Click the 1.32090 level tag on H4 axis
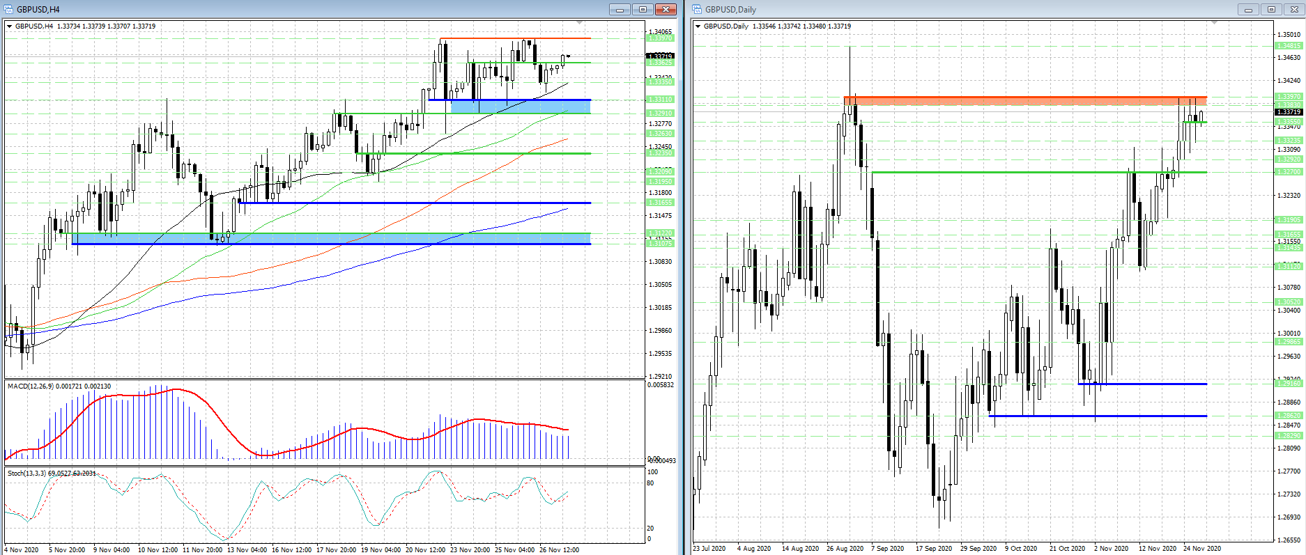 point(660,172)
